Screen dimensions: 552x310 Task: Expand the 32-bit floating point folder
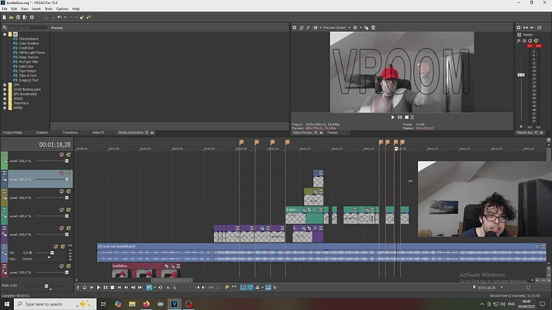[5, 89]
